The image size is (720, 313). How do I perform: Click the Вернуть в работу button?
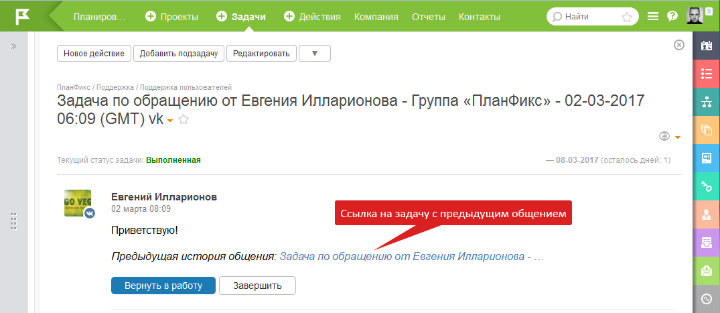pos(163,286)
